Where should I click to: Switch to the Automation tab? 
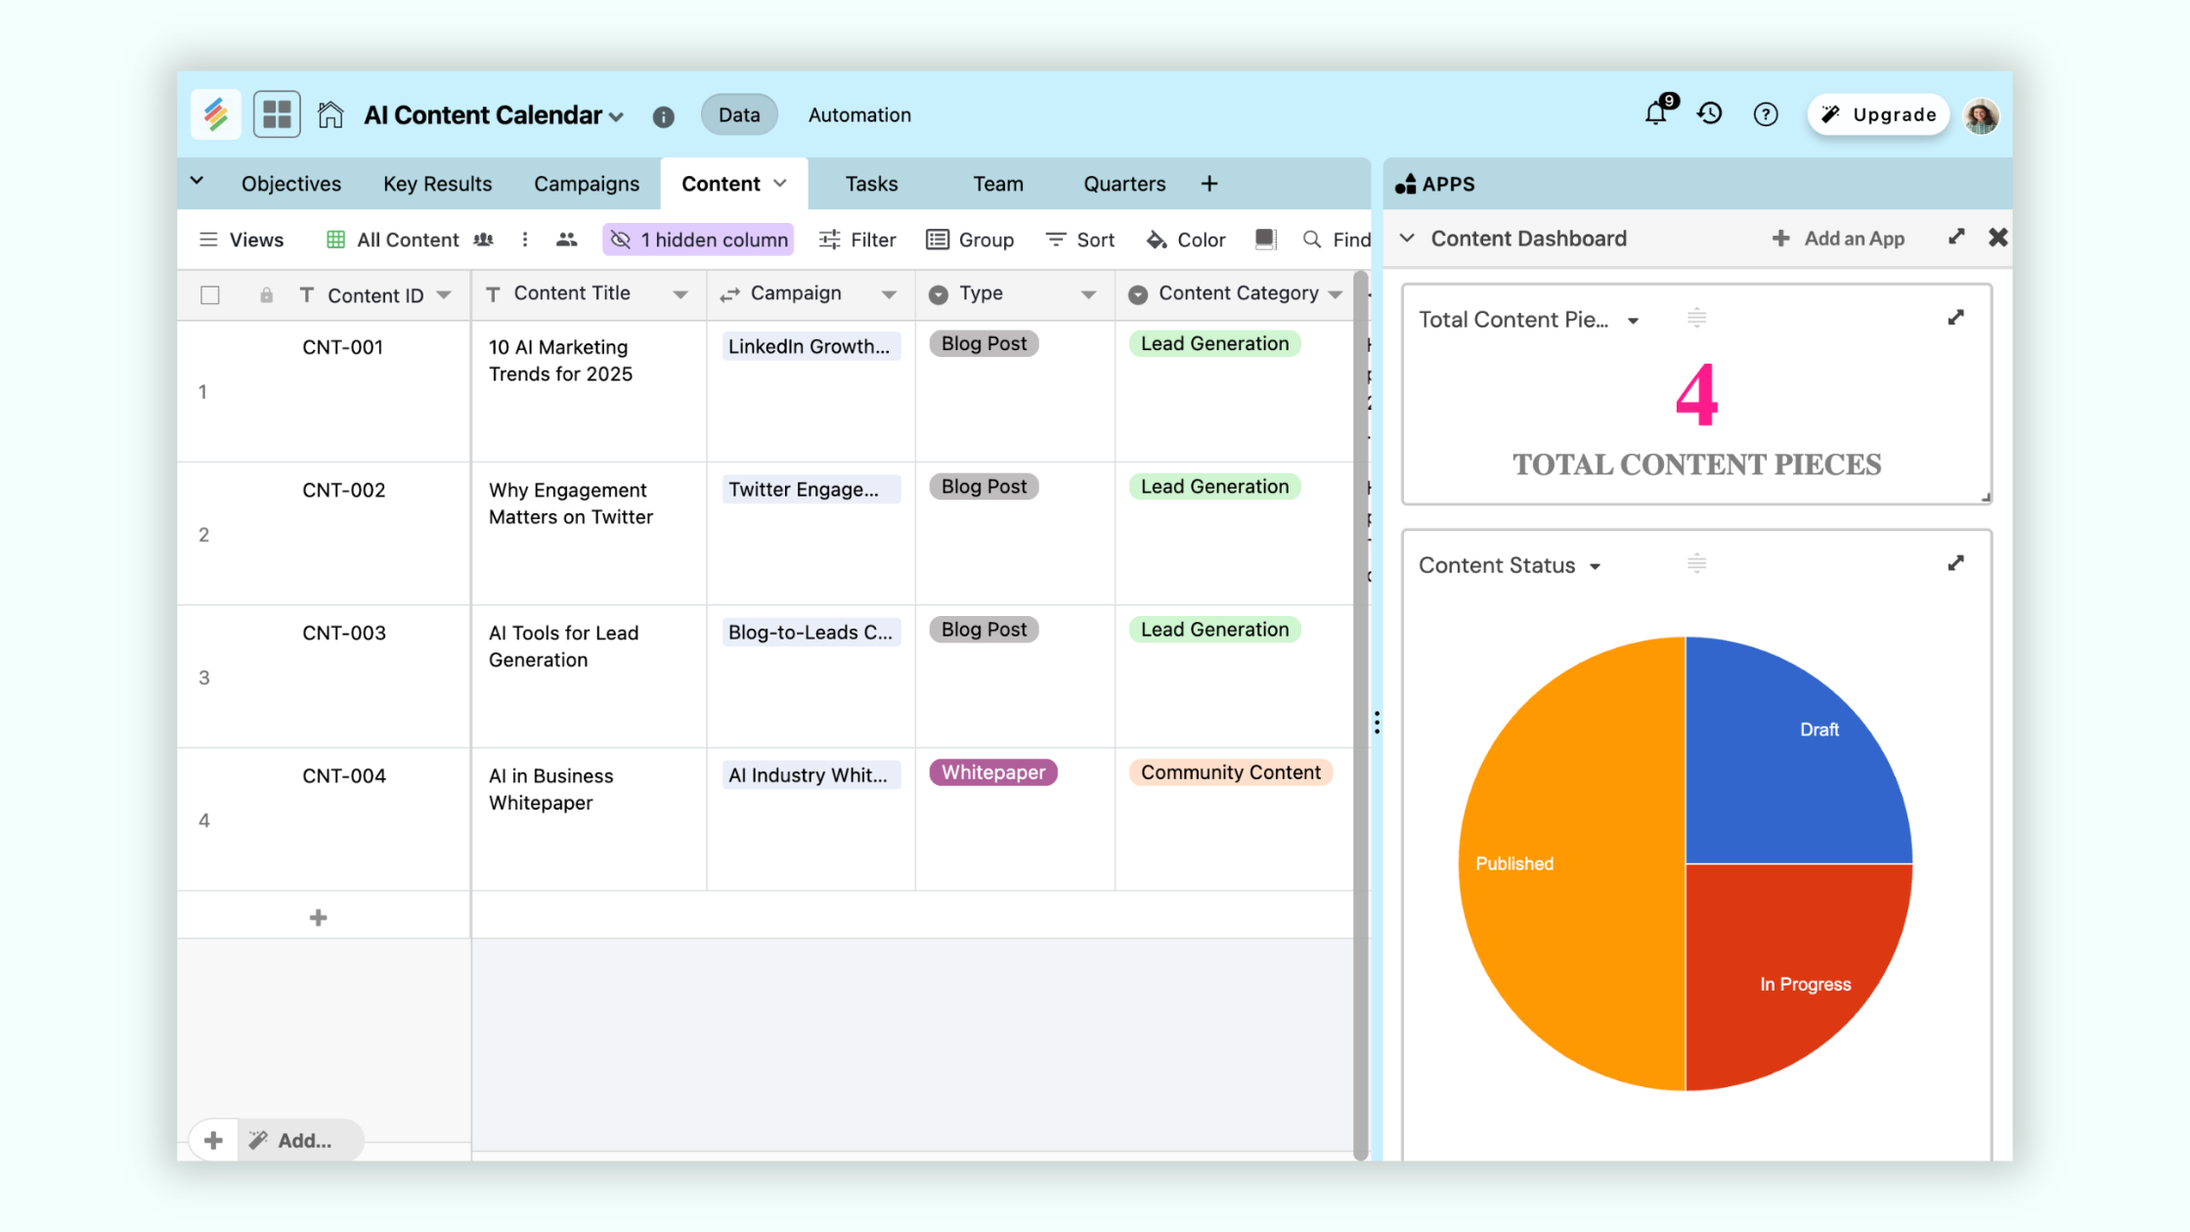coord(858,114)
